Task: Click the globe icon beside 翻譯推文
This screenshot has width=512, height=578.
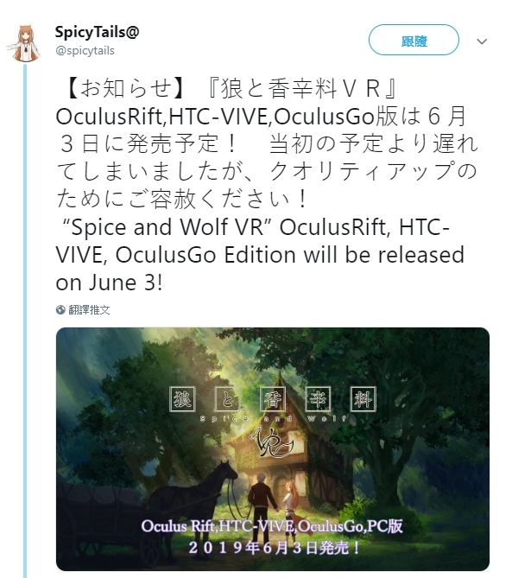Action: [60, 309]
